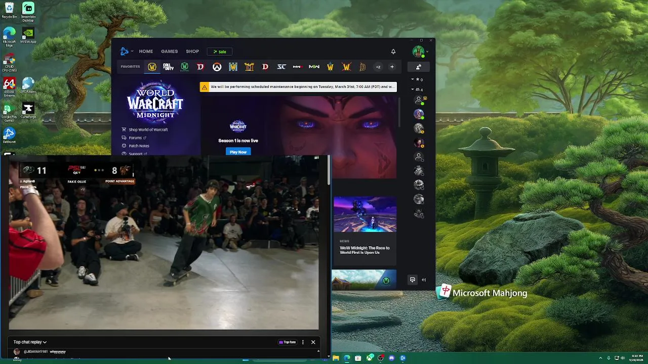Collapse the favorite friends star group

point(416,79)
